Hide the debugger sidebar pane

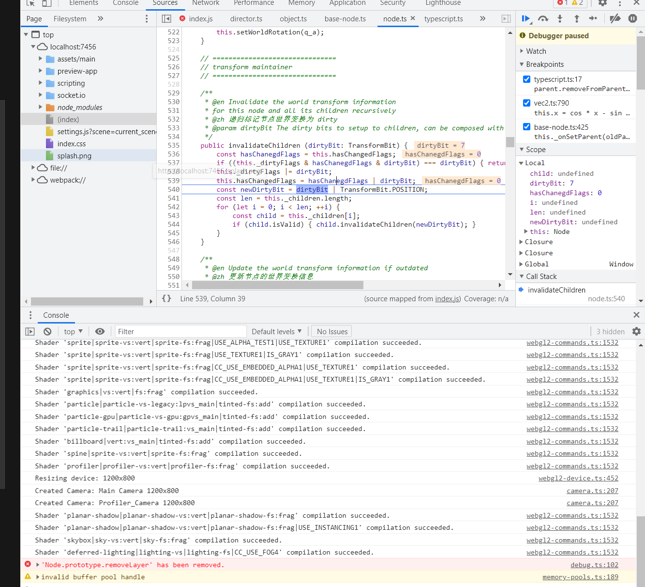pyautogui.click(x=506, y=18)
